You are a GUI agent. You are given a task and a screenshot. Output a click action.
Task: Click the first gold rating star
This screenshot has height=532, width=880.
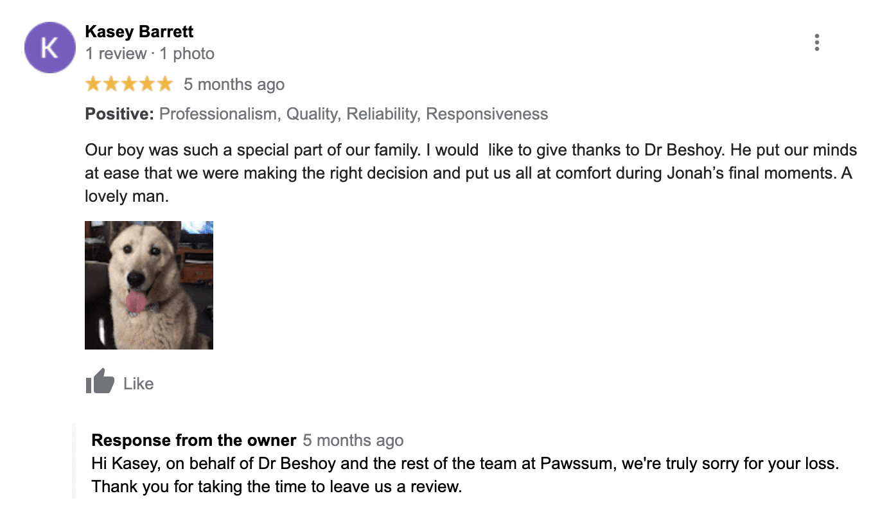94,84
